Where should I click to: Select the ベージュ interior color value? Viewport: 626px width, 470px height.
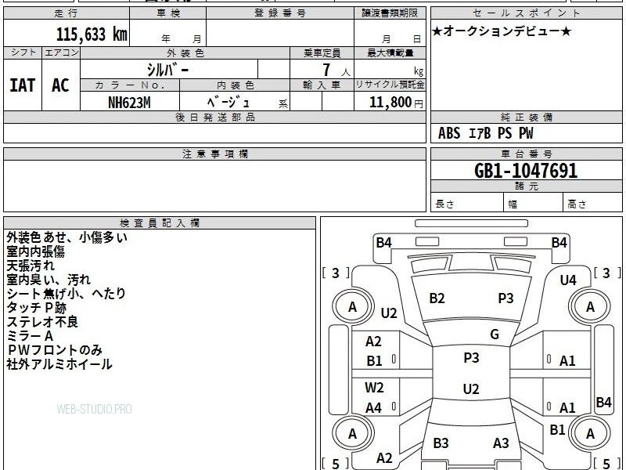(228, 103)
